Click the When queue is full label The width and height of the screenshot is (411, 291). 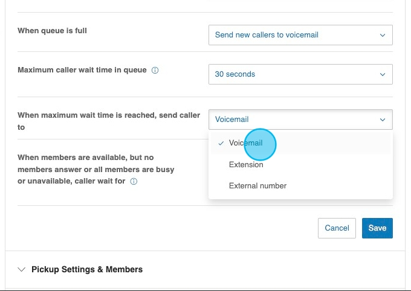(52, 31)
